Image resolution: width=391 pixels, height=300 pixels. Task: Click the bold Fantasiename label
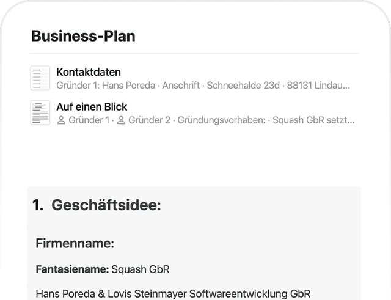pyautogui.click(x=72, y=269)
